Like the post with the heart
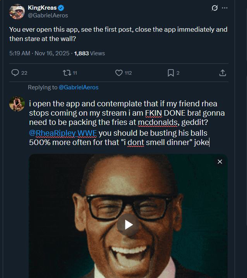This screenshot has height=278, width=247. 119,73
